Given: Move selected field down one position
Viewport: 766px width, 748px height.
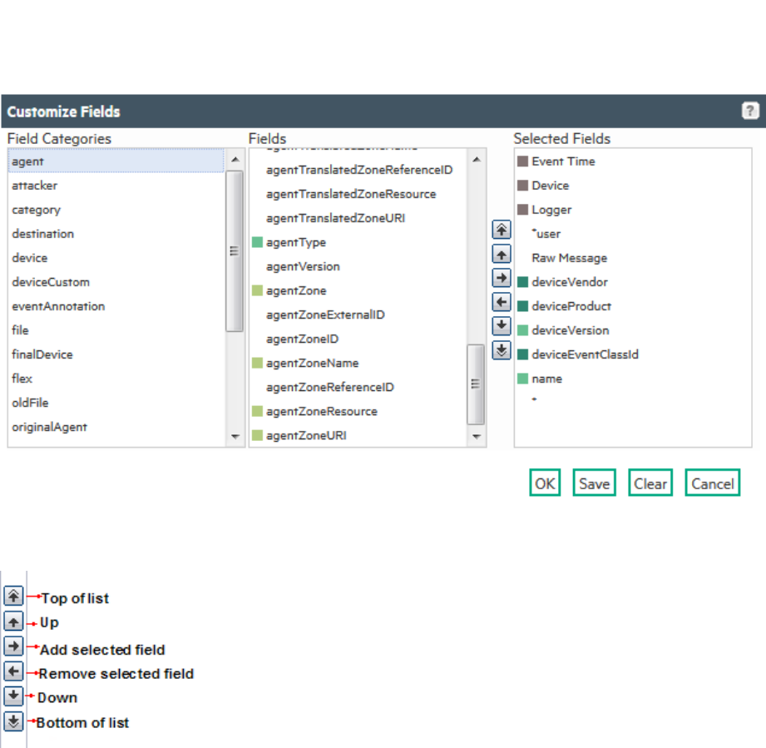Looking at the screenshot, I should click(502, 326).
